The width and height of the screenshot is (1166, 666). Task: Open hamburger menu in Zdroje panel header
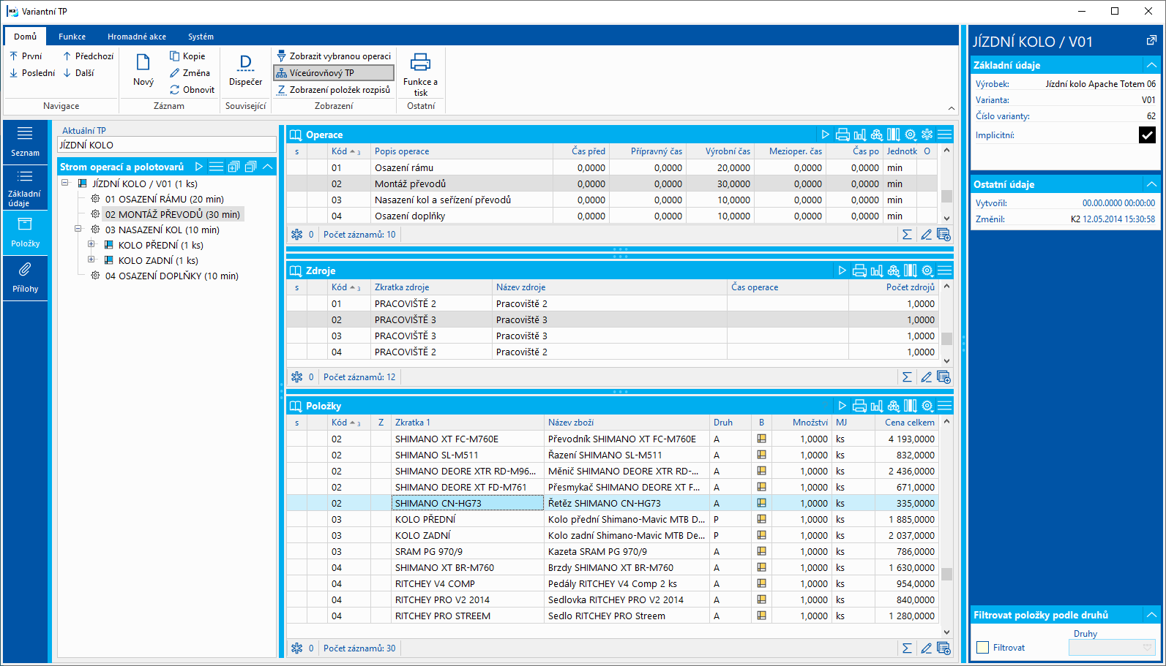tap(945, 270)
